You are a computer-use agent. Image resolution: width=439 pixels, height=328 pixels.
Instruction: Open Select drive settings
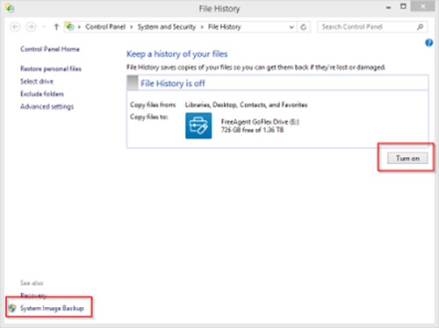(37, 82)
